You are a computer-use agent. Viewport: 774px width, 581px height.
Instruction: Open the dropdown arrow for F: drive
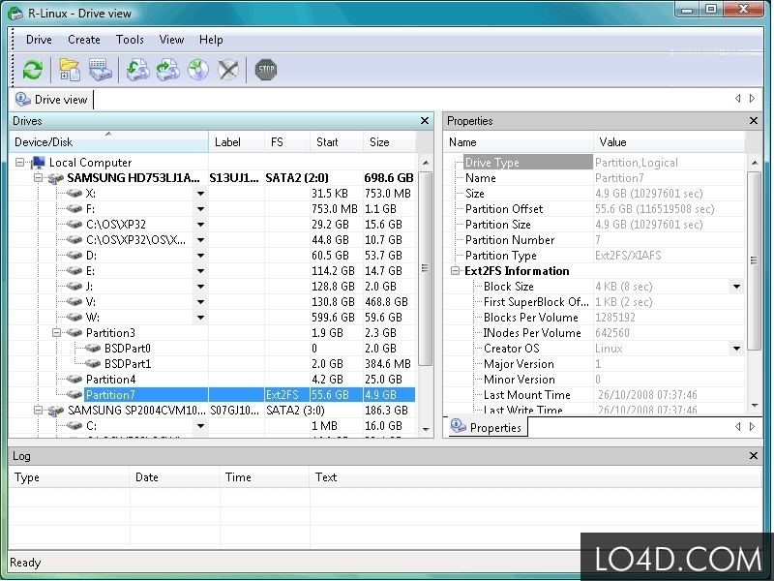200,209
